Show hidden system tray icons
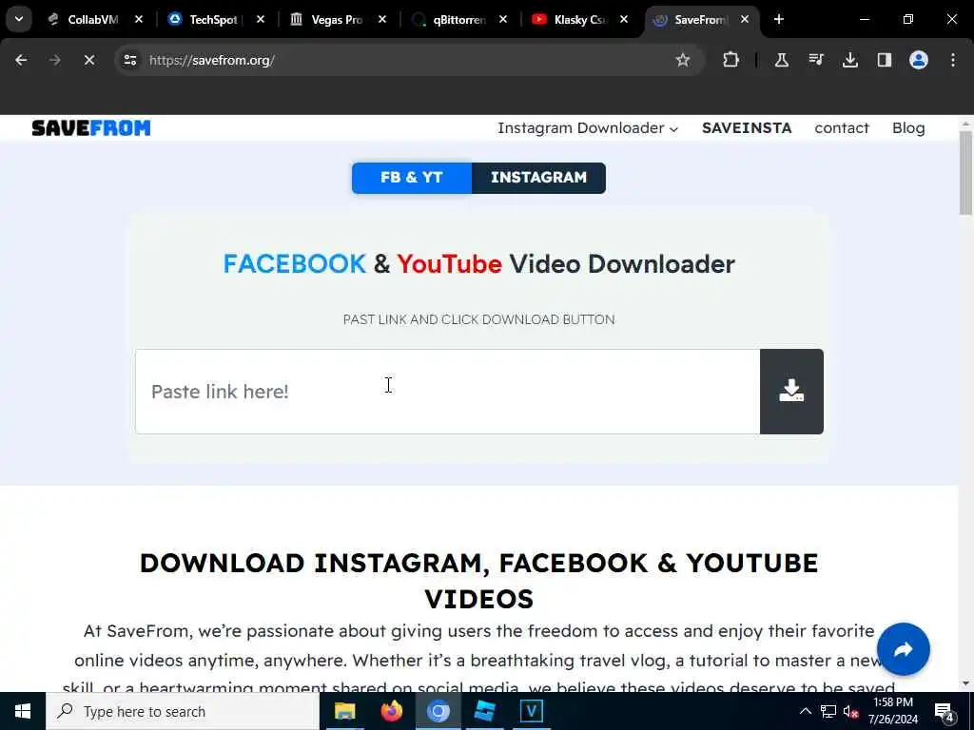 (x=805, y=711)
